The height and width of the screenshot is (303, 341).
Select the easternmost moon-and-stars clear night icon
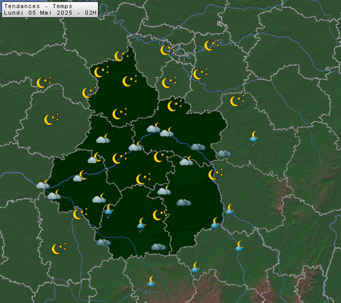click(237, 100)
